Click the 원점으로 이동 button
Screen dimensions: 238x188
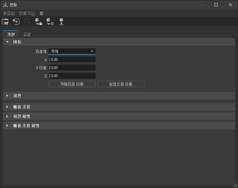point(121,84)
